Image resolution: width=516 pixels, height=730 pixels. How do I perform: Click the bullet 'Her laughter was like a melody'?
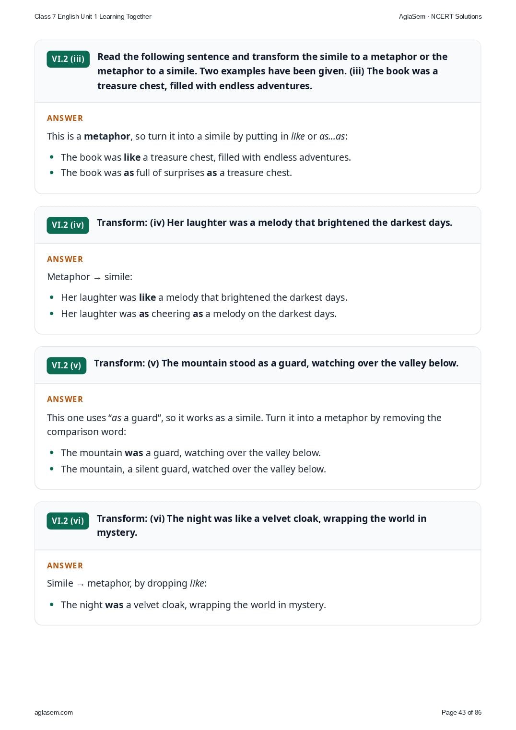(204, 297)
